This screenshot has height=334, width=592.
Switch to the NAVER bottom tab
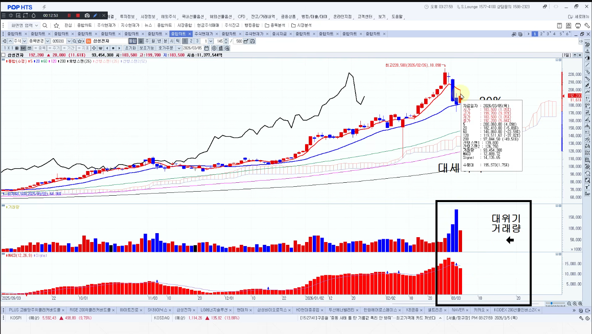pyautogui.click(x=458, y=310)
